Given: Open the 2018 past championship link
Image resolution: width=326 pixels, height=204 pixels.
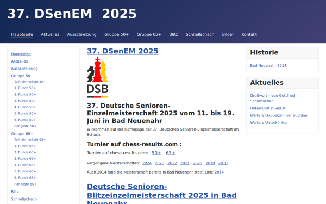Looking at the screenshot, I should [223, 163].
